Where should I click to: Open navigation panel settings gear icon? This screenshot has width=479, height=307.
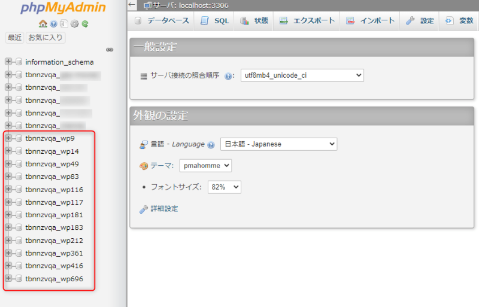click(x=74, y=23)
